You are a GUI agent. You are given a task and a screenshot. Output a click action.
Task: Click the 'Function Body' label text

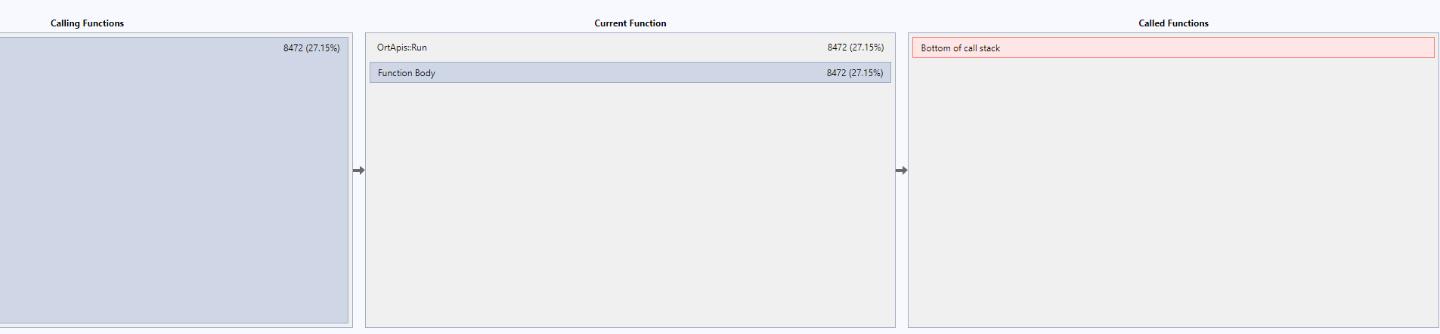[x=407, y=73]
